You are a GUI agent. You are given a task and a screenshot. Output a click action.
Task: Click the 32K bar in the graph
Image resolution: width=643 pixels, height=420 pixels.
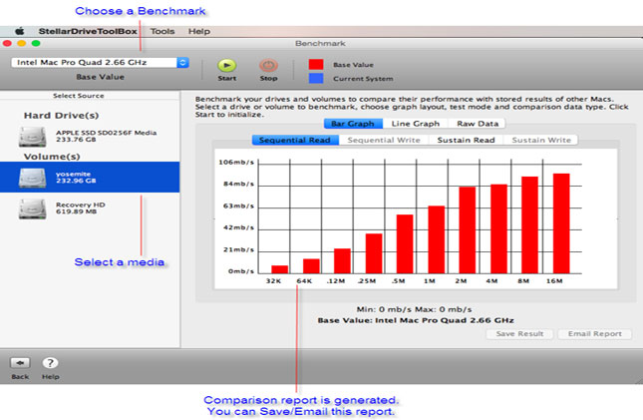pos(280,269)
